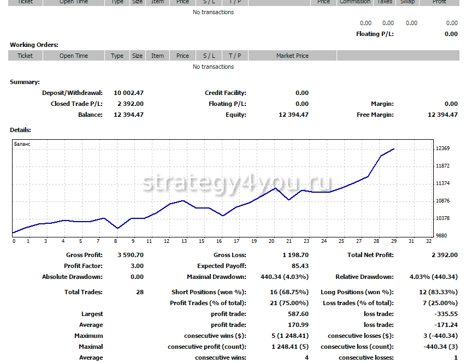Viewport: 472px width, 363px height.
Task: Select the Total Net Profit value 2 392.00
Action: tap(444, 255)
